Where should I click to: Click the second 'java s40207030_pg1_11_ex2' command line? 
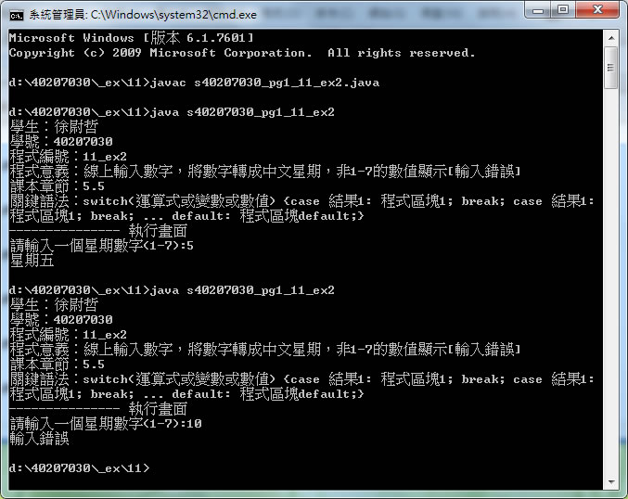coord(172,290)
